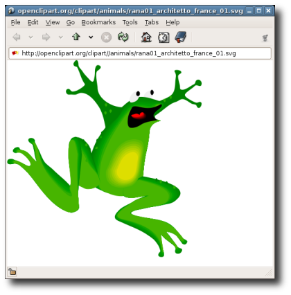Open the Bookmarks book icon
Viewport: 291px width, 295px height.
181,37
